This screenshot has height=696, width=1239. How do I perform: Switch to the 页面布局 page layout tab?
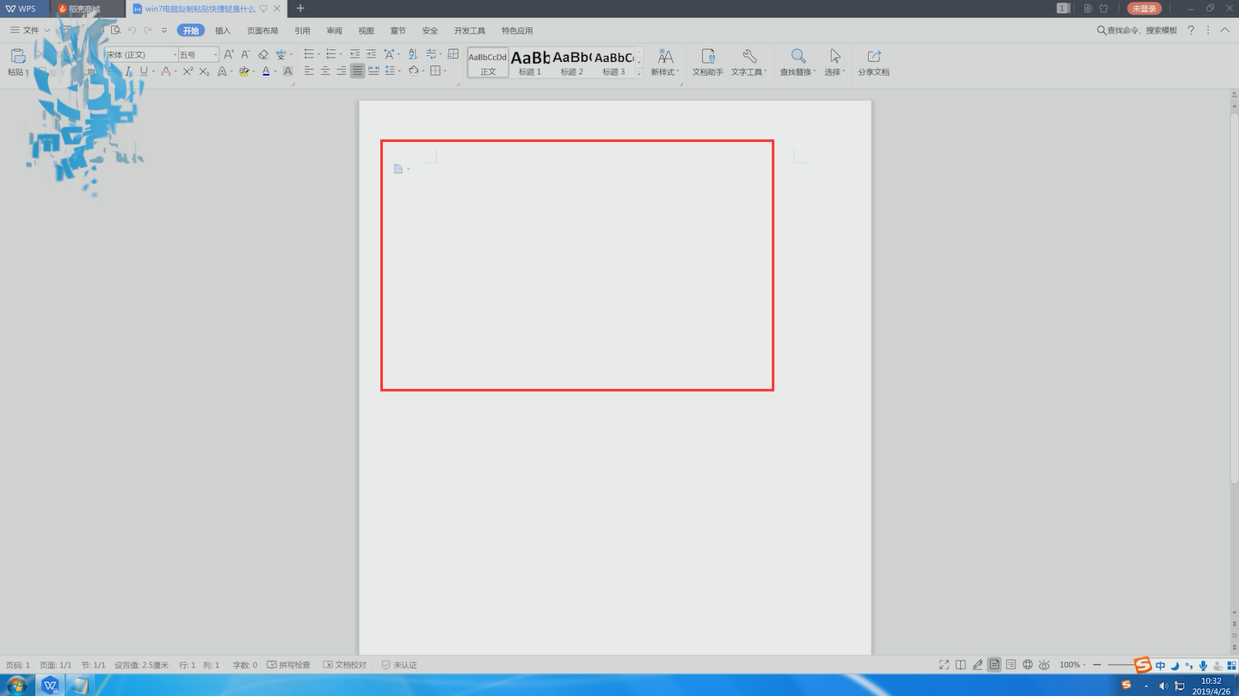262,30
